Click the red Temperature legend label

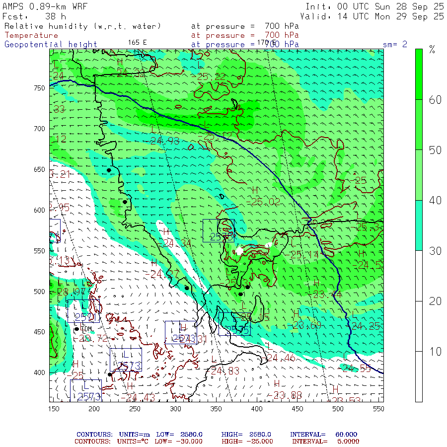pos(31,35)
